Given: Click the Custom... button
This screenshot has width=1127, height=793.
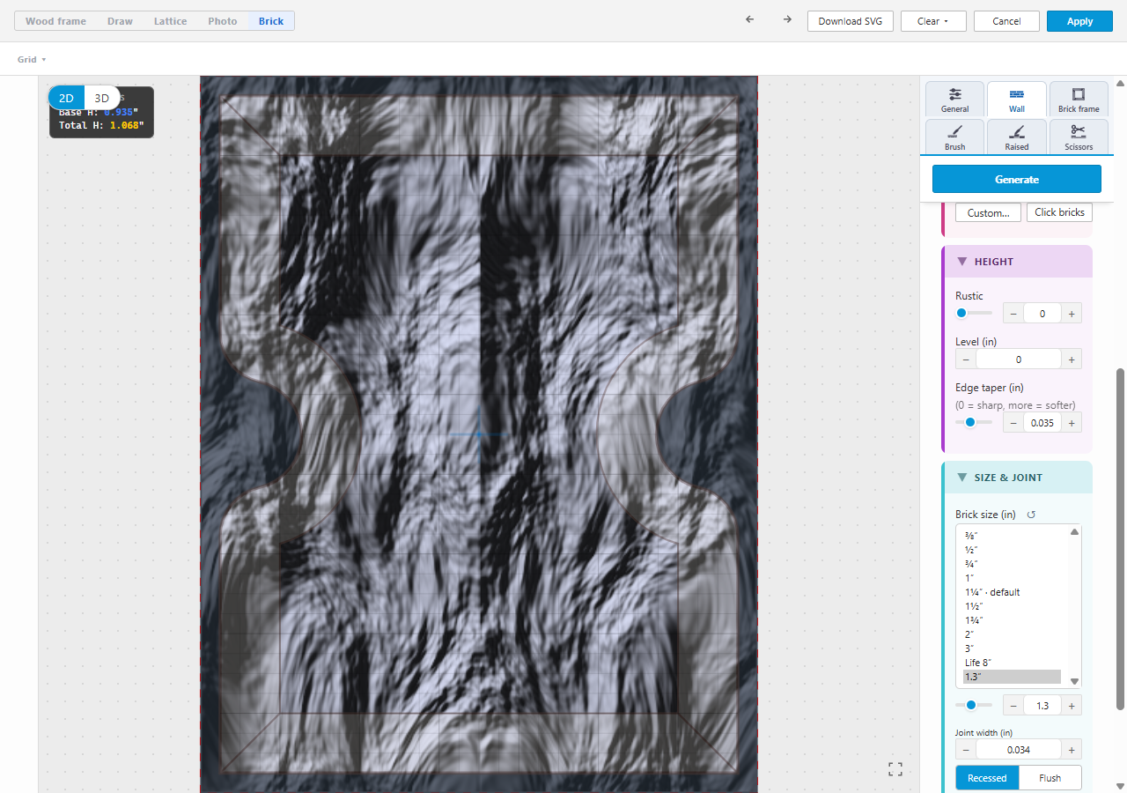Looking at the screenshot, I should 988,212.
